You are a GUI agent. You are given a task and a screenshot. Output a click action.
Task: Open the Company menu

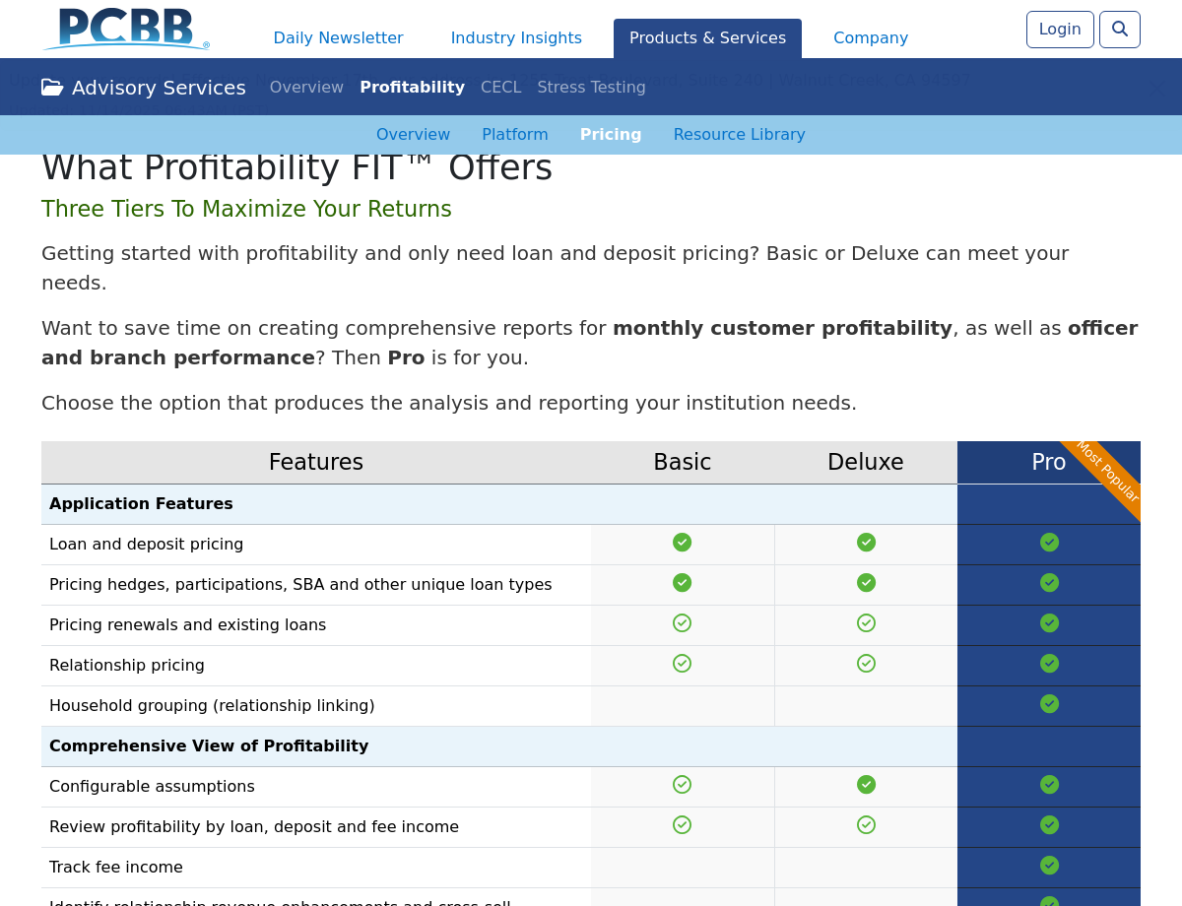[871, 38]
